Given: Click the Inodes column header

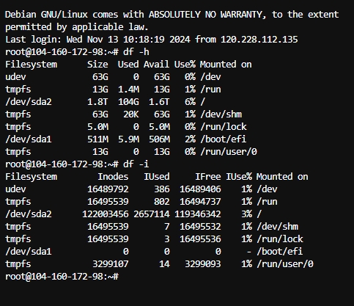Looking at the screenshot, I should [113, 177].
